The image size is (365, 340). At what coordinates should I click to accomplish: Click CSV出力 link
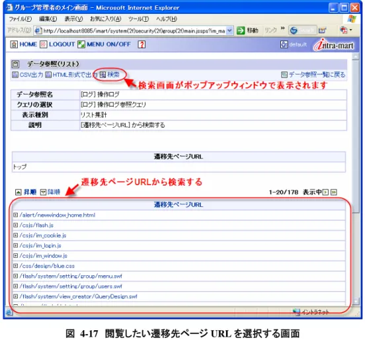point(32,75)
